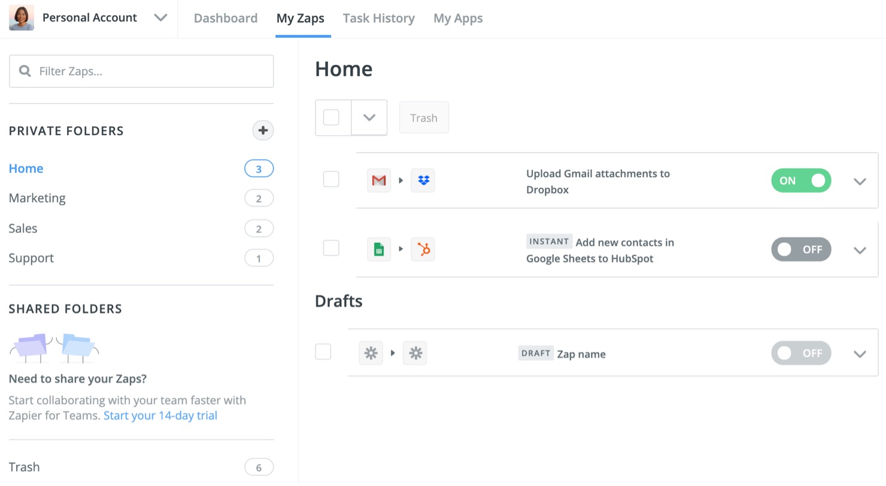Open the bulk selection dropdown arrow
Screen dimensions: 886x486
pos(369,117)
